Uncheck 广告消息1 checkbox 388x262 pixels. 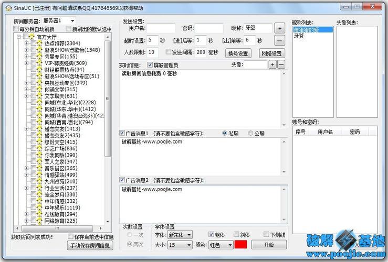point(122,133)
